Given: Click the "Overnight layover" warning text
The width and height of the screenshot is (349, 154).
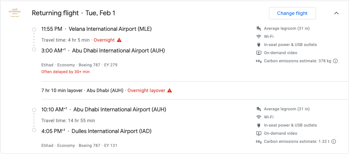Looking at the screenshot, I should (146, 90).
